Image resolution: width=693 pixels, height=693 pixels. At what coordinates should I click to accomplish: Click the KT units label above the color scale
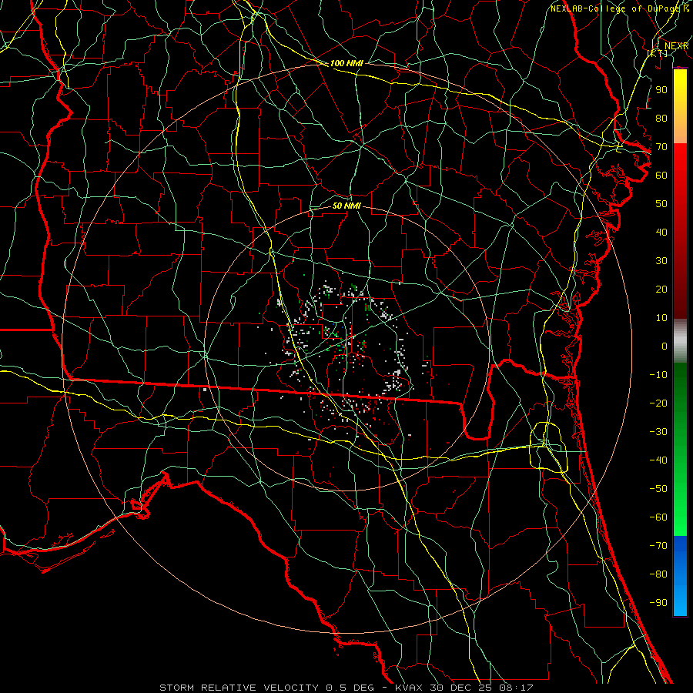click(658, 53)
